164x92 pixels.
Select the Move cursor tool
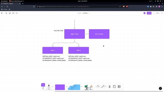[43, 85]
